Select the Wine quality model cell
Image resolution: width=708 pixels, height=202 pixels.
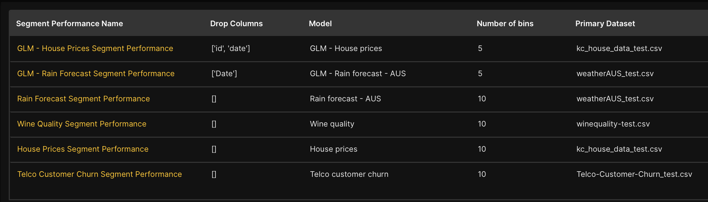(332, 124)
